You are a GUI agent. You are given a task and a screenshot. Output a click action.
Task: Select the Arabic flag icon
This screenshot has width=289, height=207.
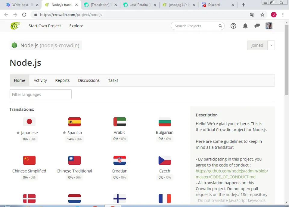[120, 121]
